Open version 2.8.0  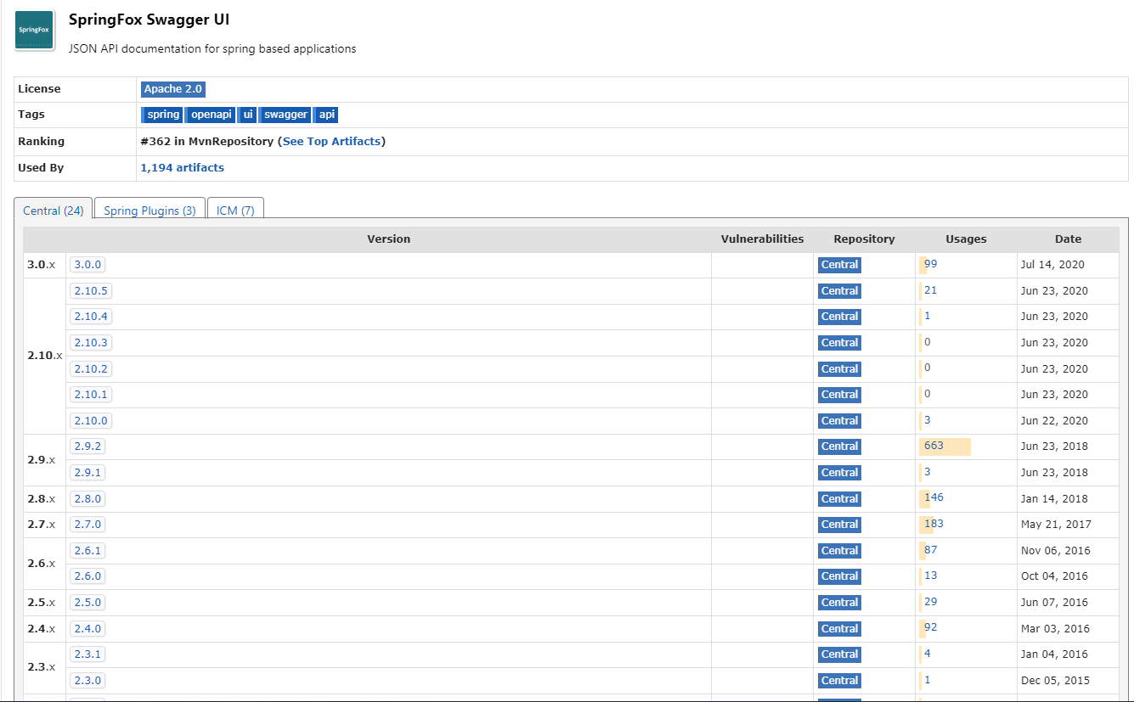point(87,499)
